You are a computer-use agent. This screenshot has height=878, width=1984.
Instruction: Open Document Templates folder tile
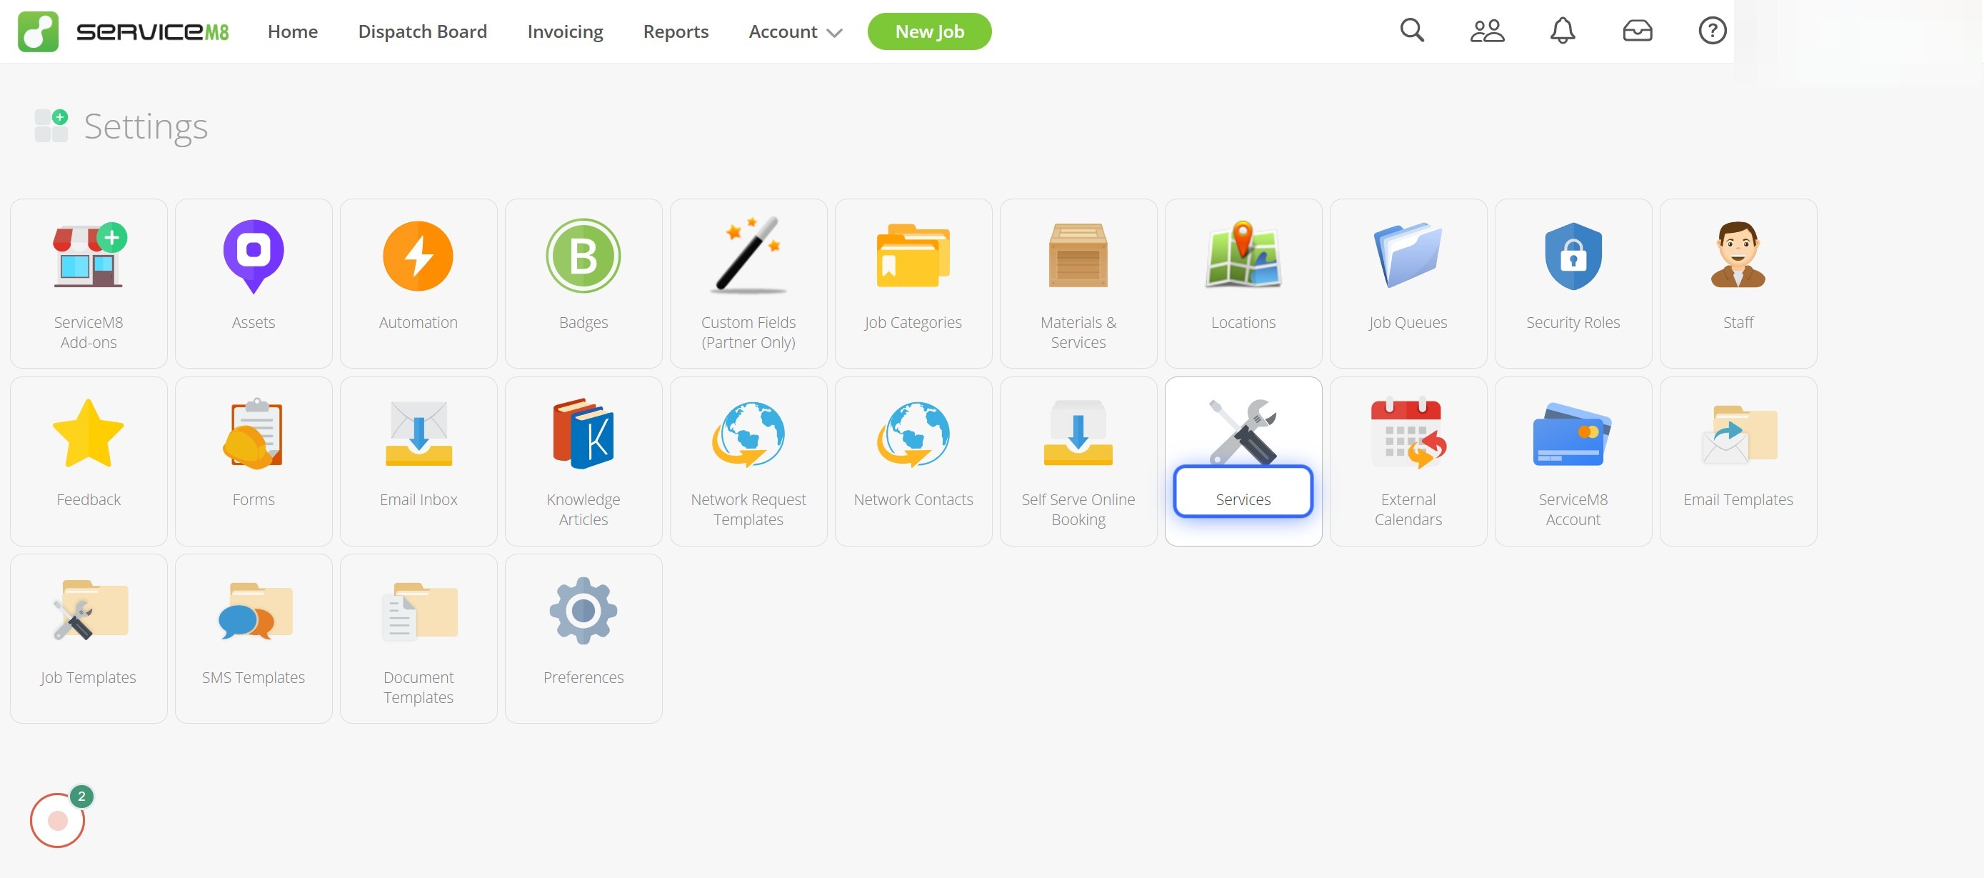coord(419,638)
